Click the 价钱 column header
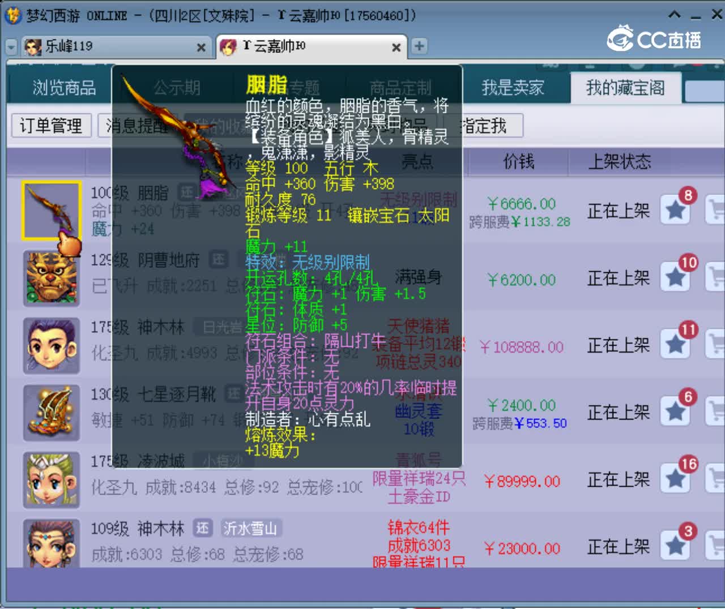The height and width of the screenshot is (609, 725). point(519,162)
